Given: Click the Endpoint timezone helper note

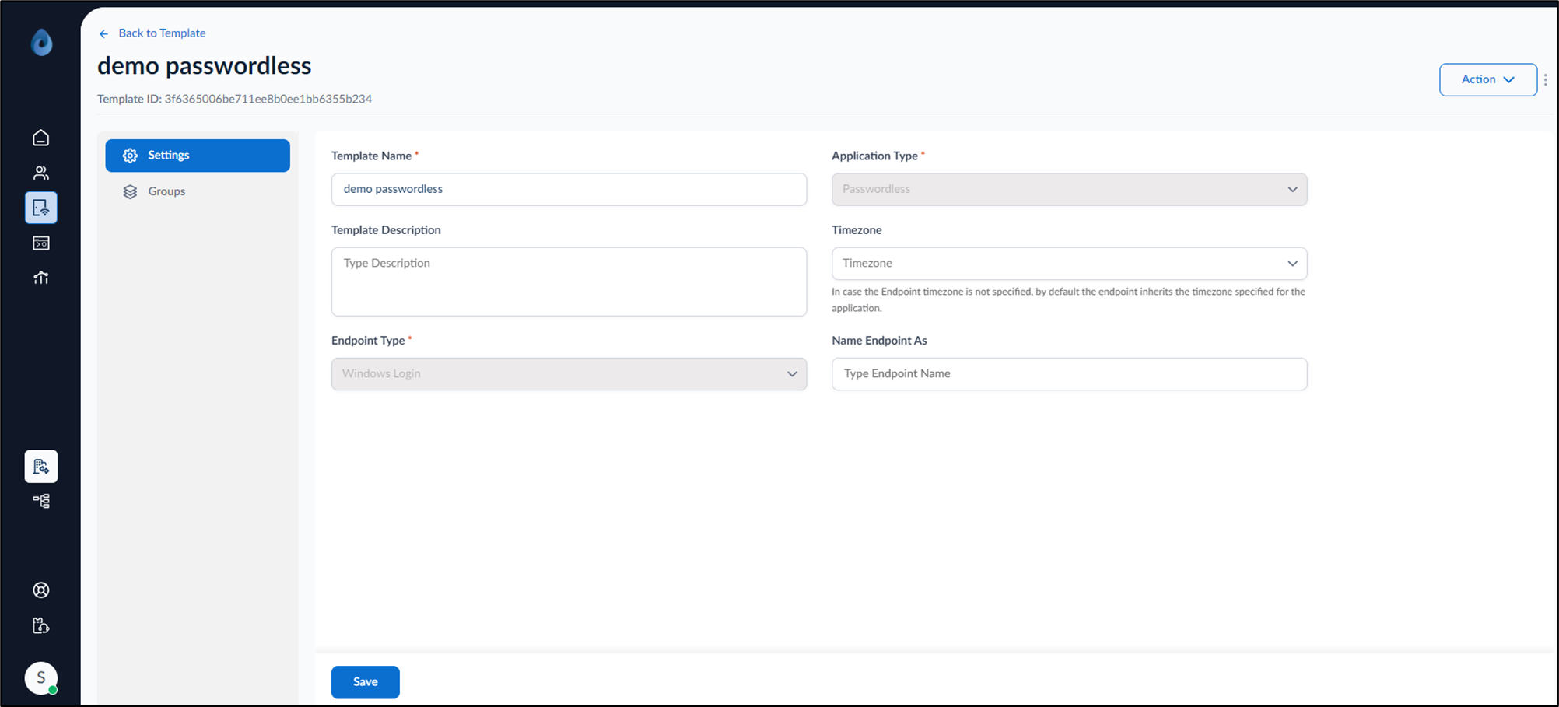Looking at the screenshot, I should click(1068, 299).
